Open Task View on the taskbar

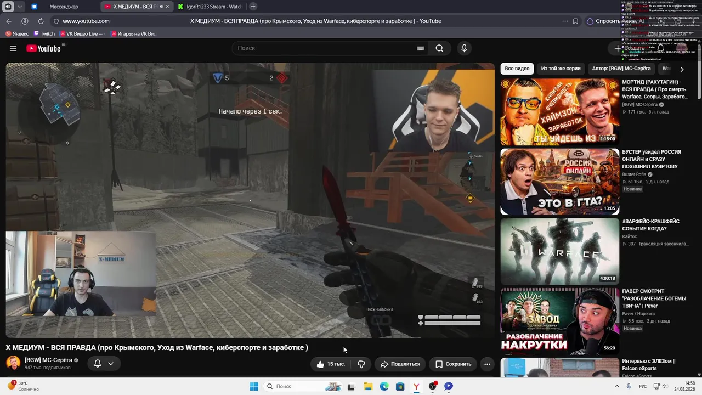pyautogui.click(x=351, y=386)
